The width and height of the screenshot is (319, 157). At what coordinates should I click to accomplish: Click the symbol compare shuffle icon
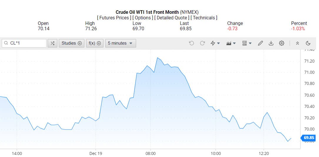52,43
